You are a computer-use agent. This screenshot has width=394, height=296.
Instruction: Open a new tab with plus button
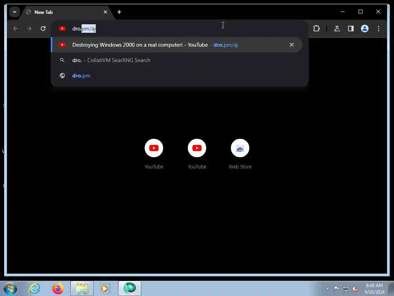pos(119,12)
